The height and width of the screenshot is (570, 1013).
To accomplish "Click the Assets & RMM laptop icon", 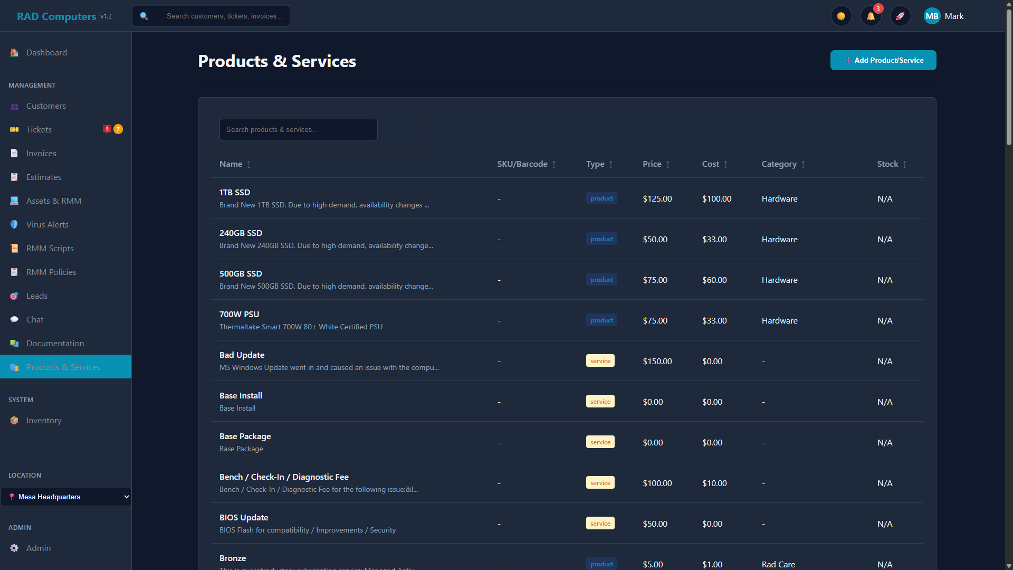I will 14,201.
